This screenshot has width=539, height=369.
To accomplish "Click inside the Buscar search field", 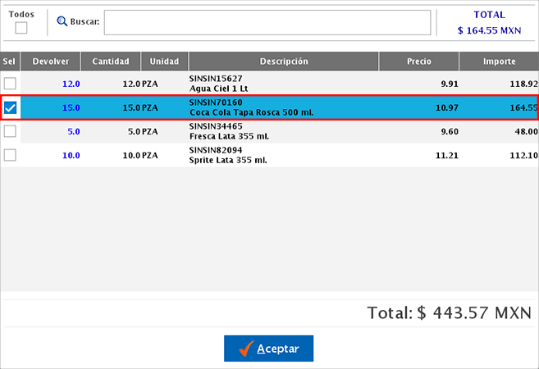I will (267, 23).
